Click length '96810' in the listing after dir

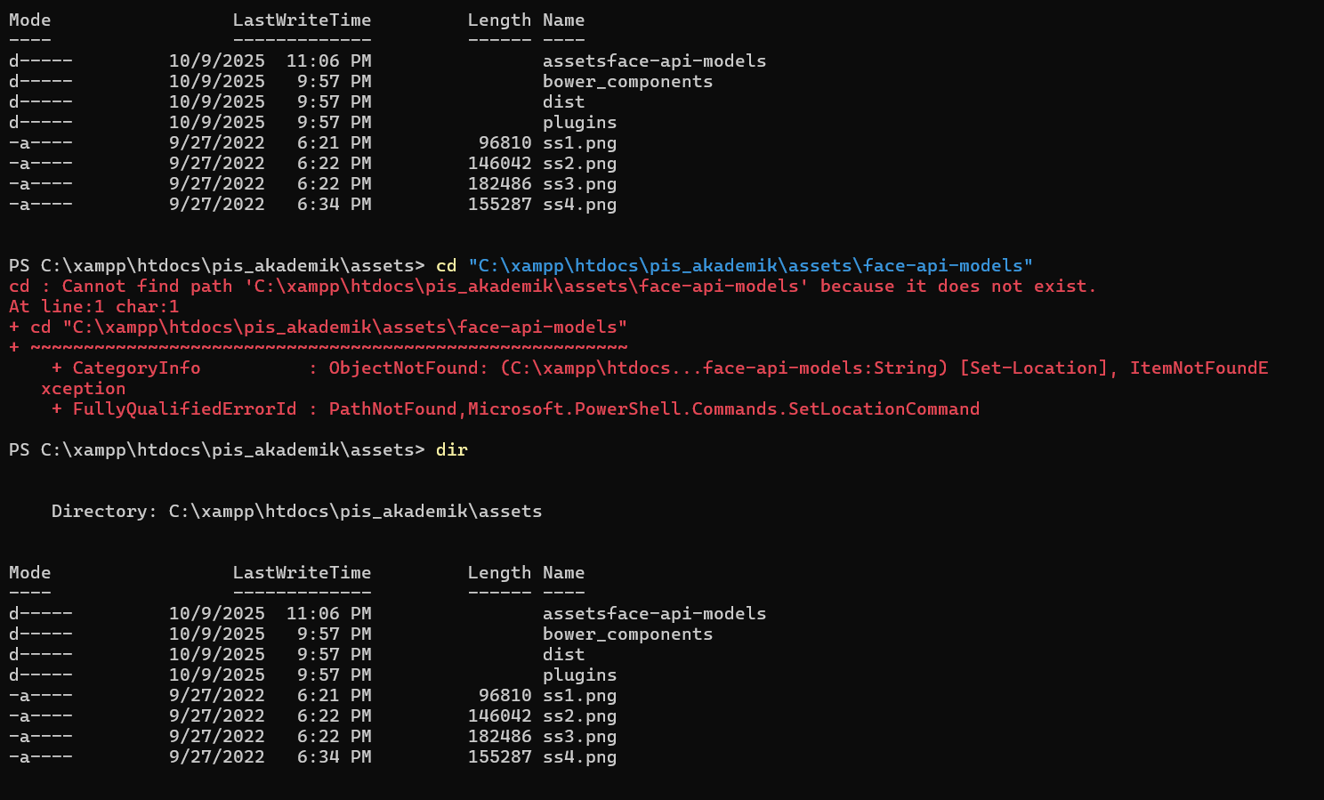click(505, 695)
